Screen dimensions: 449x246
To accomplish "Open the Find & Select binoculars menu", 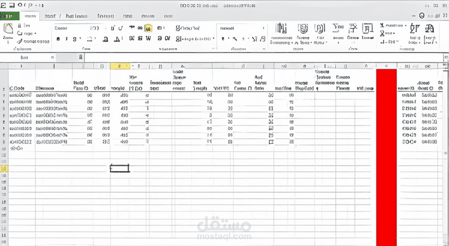I will click(x=430, y=34).
